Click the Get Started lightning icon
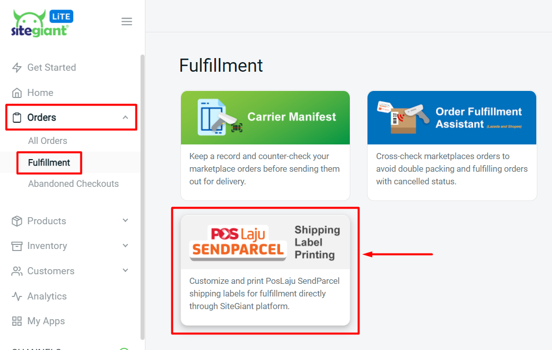The width and height of the screenshot is (552, 350). (x=17, y=68)
